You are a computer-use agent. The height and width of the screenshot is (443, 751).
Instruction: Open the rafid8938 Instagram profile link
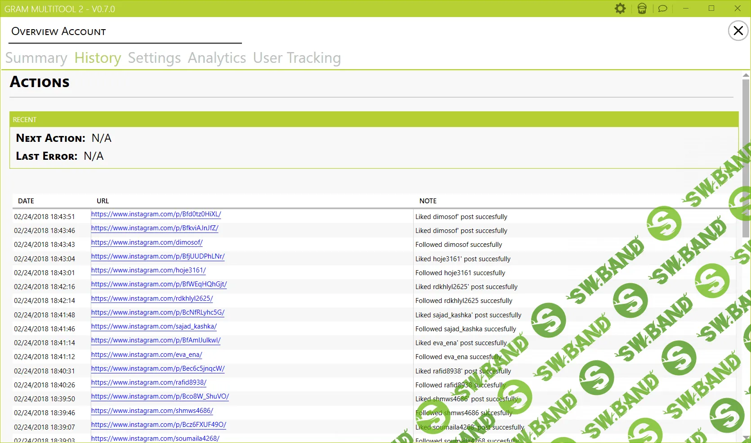[149, 382]
